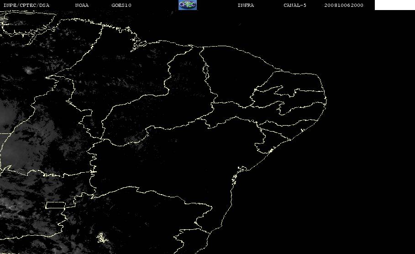This screenshot has height=254, width=415.
Task: Click the pointed northern tip of Tocantins border
Action: pos(47,78)
